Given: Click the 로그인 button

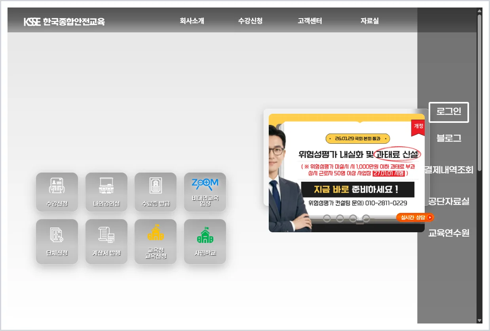Looking at the screenshot, I should point(449,112).
